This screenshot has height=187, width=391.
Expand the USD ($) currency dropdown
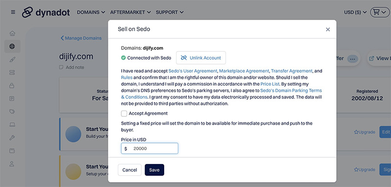tap(355, 12)
